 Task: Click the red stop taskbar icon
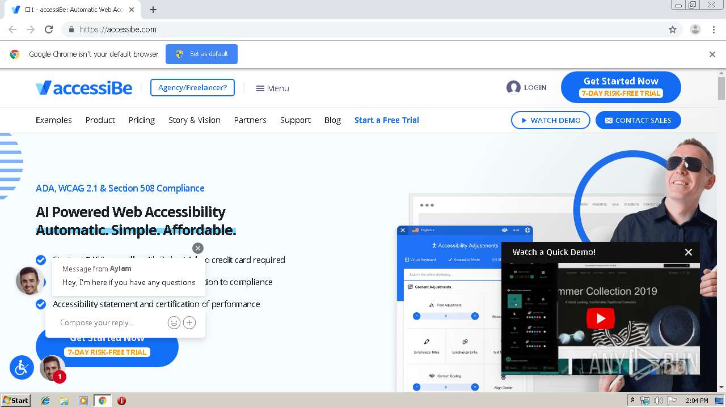tap(121, 401)
